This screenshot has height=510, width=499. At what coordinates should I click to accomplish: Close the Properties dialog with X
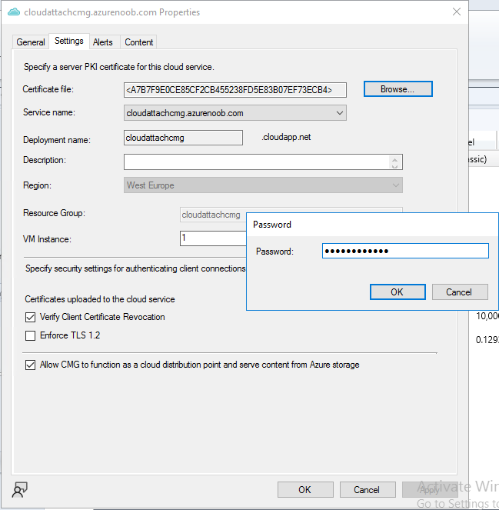coord(457,12)
